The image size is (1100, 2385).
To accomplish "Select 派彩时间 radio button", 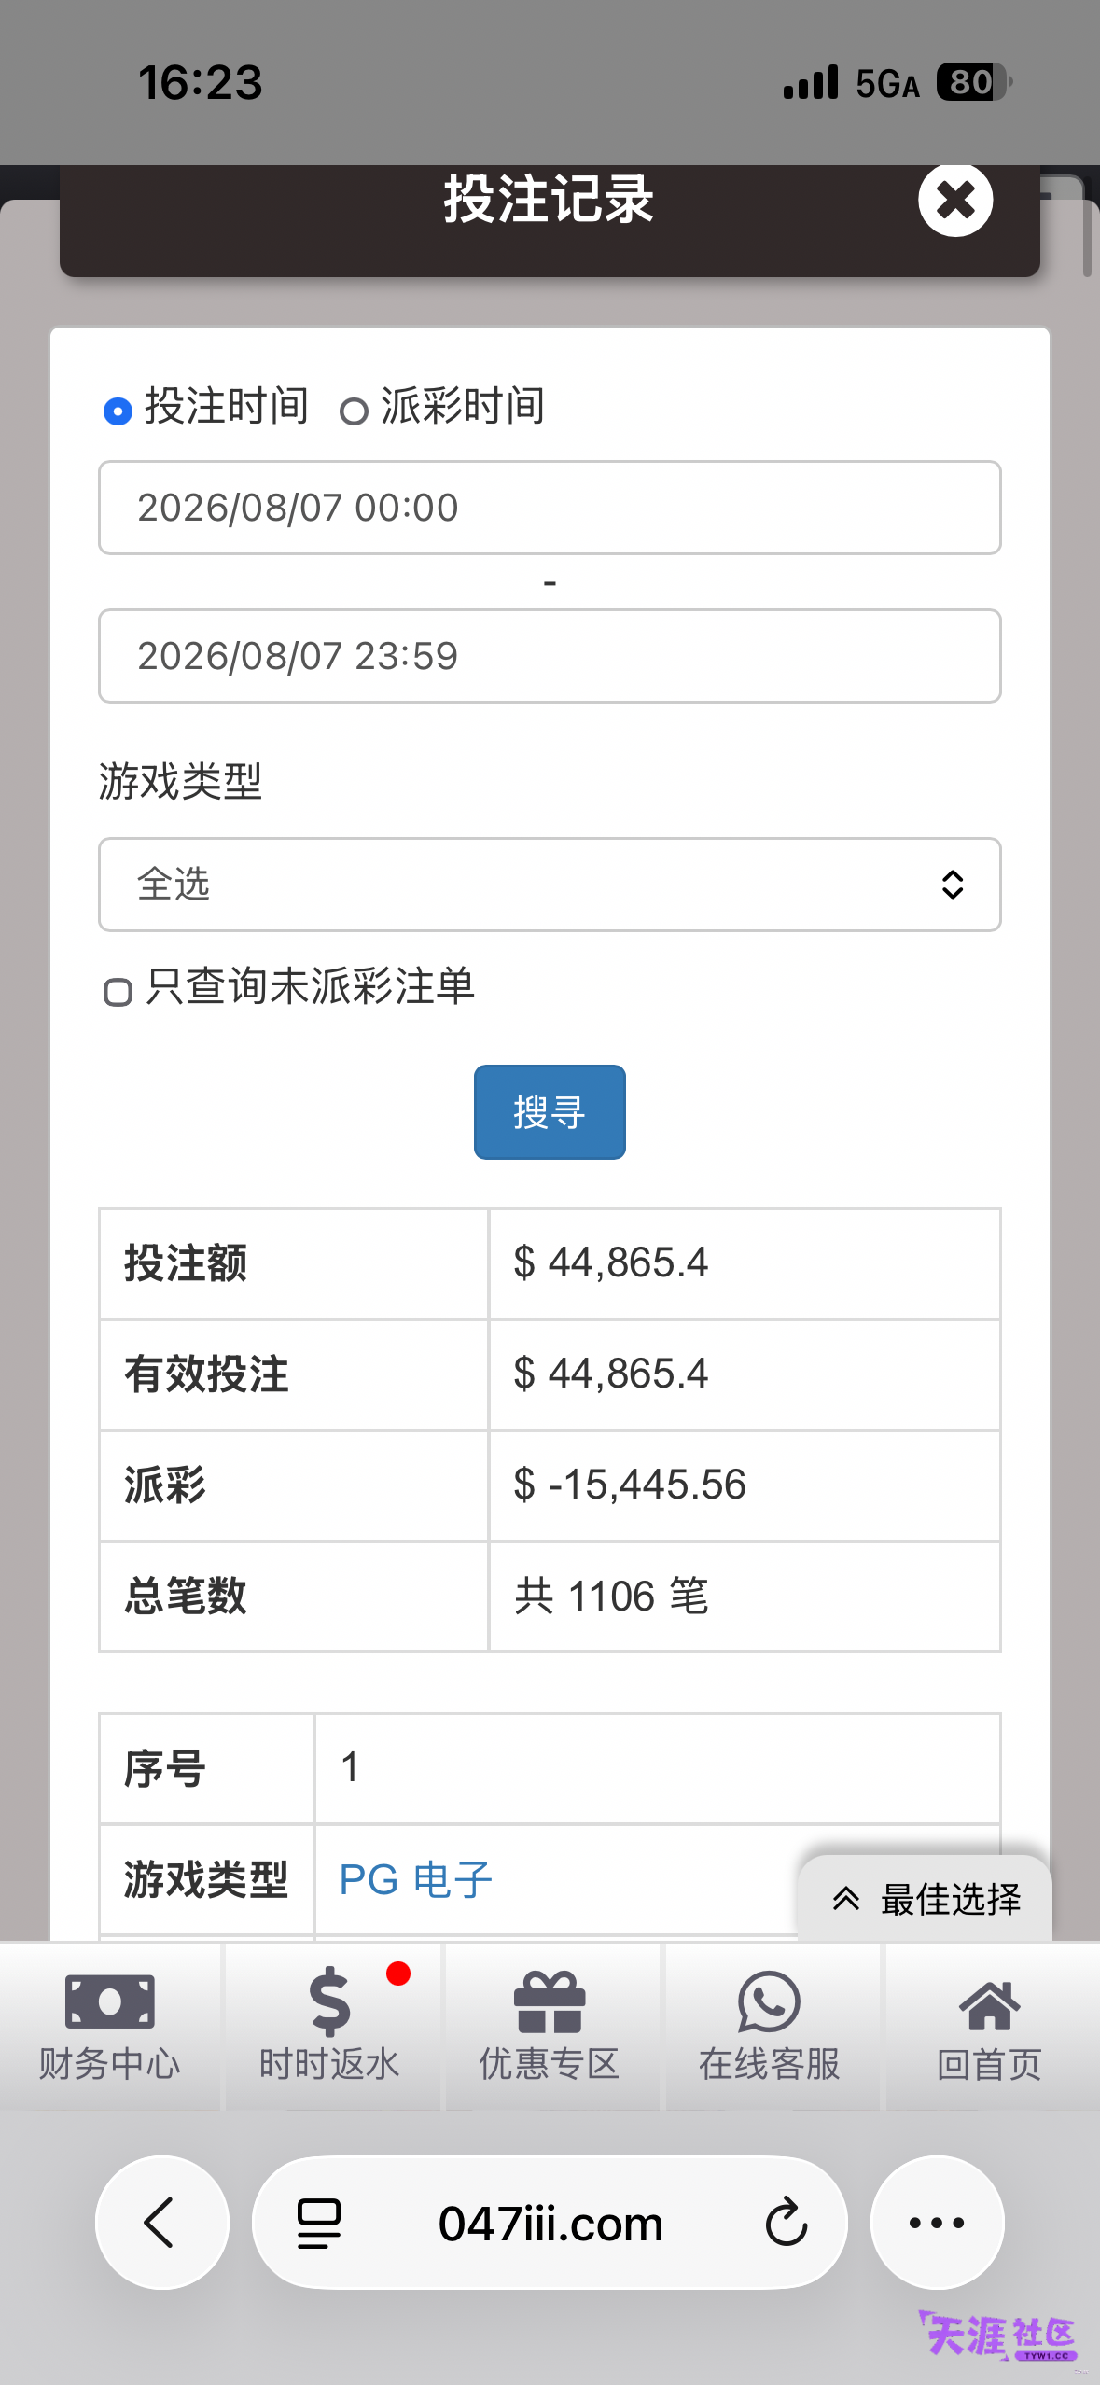I will pos(354,411).
